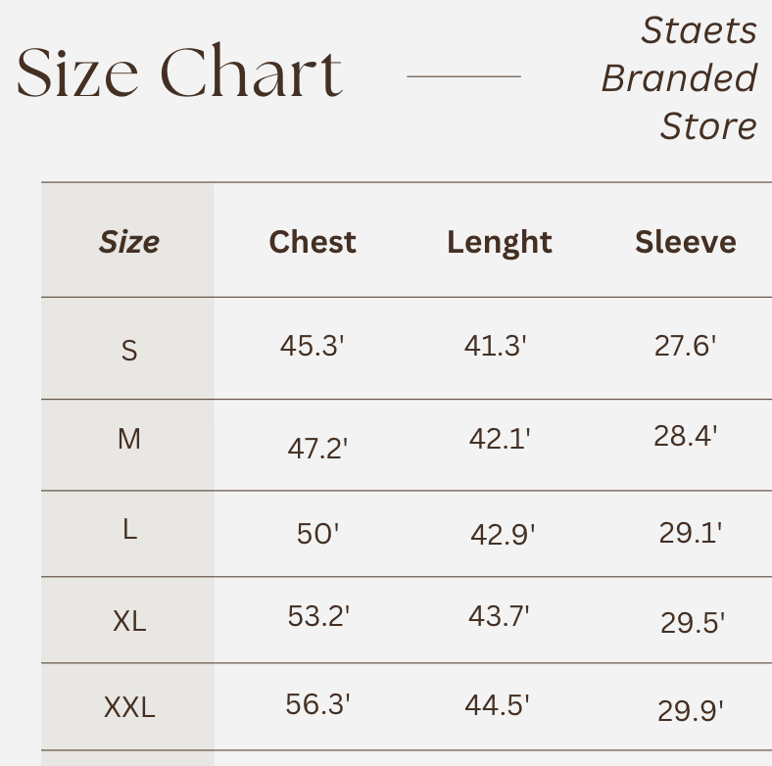
Task: Select the chest value 50'
Action: click(x=318, y=534)
